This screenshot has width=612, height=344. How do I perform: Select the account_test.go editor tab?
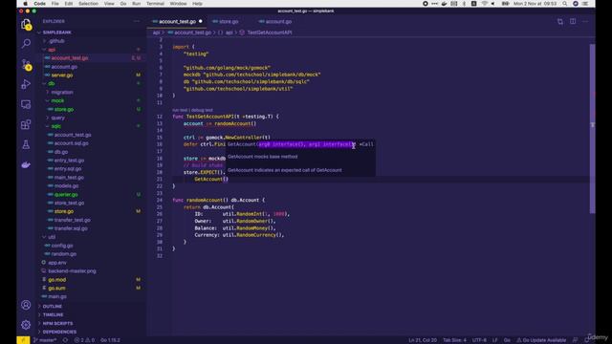coord(178,21)
